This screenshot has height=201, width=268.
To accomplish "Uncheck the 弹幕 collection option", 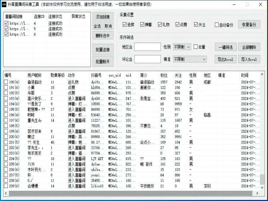I will point(142,25).
